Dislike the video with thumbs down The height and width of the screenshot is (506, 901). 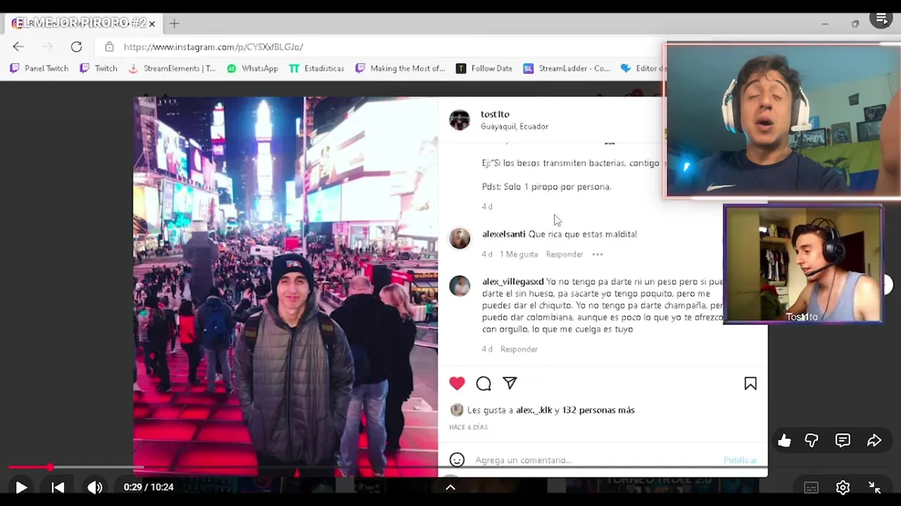click(812, 441)
